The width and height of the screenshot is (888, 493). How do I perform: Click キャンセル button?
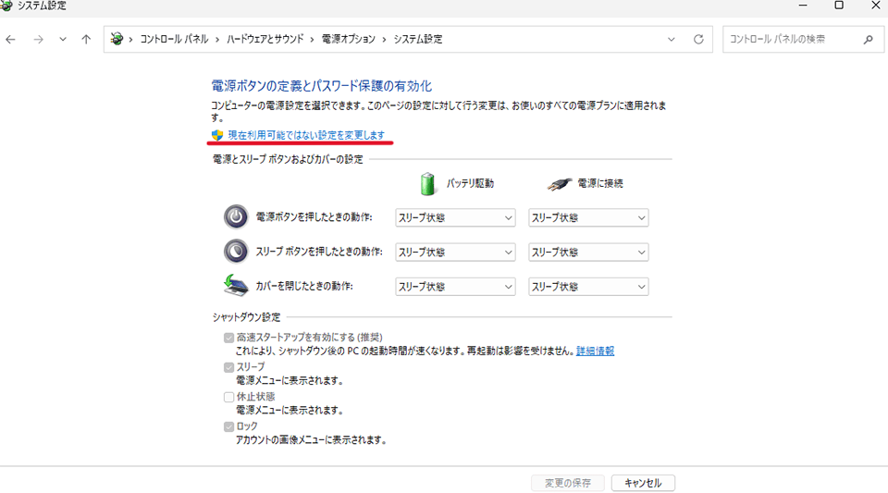[x=643, y=483]
